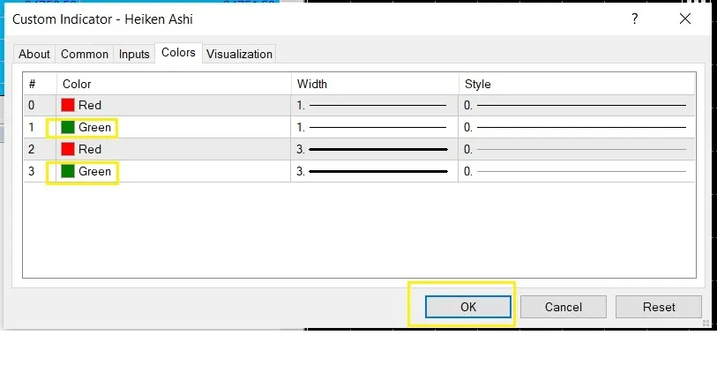The image size is (717, 365).
Task: Click the Style column header
Action: [577, 84]
